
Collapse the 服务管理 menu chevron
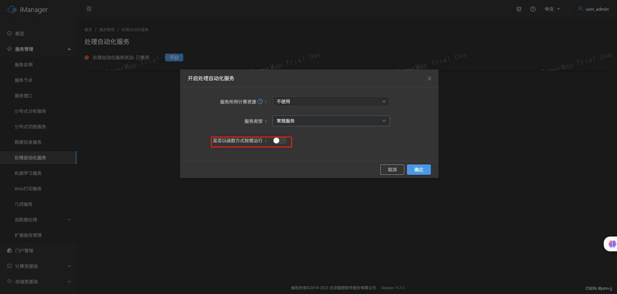click(x=69, y=49)
